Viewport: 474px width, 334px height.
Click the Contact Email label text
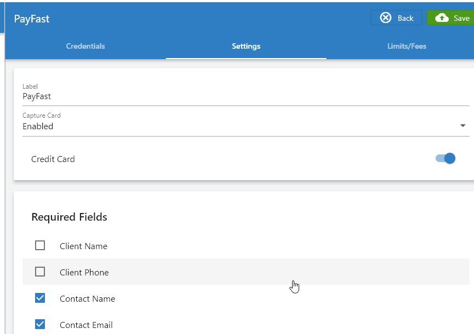[x=86, y=325]
